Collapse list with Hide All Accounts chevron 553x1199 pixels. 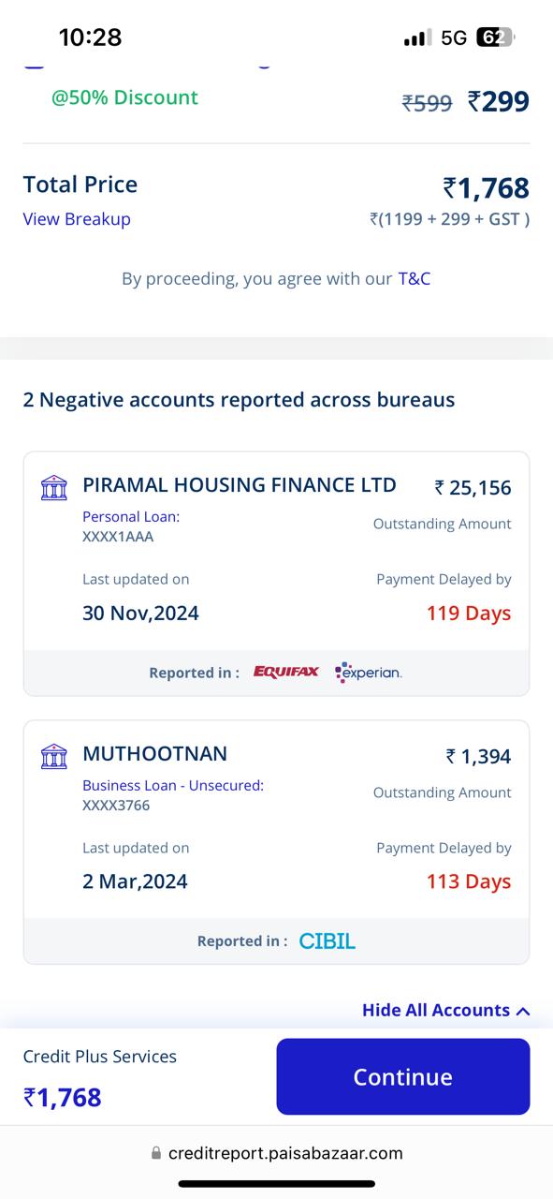click(x=523, y=1011)
